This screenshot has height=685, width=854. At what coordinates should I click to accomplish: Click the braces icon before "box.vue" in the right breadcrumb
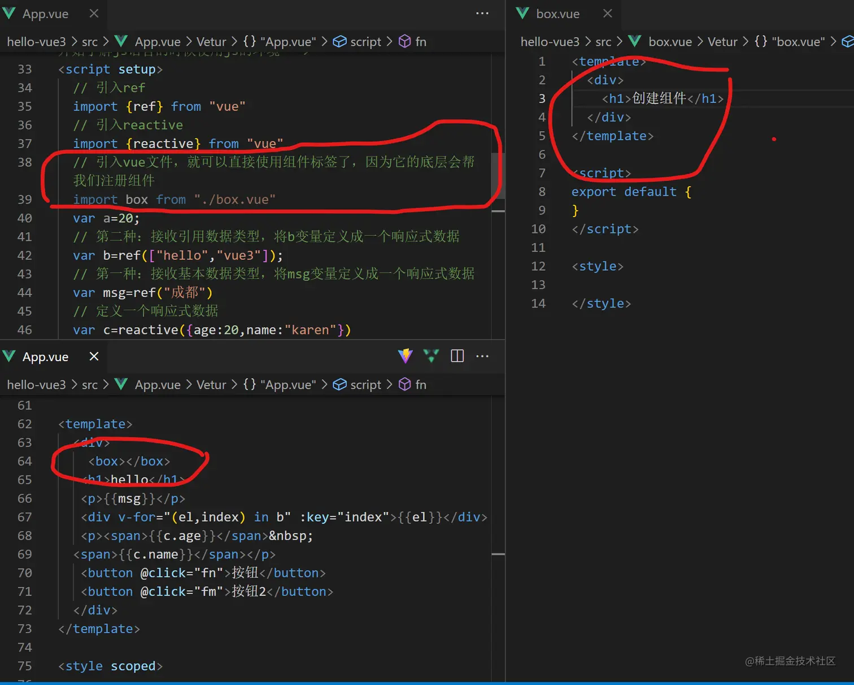pos(761,41)
